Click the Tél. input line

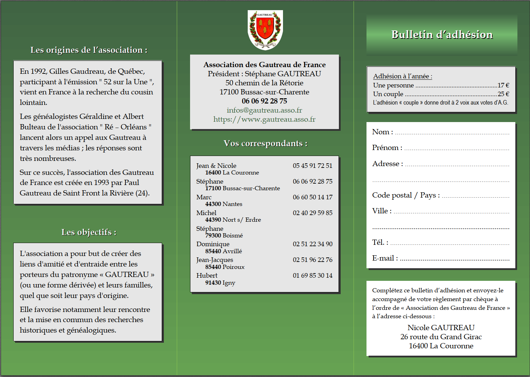click(450, 243)
